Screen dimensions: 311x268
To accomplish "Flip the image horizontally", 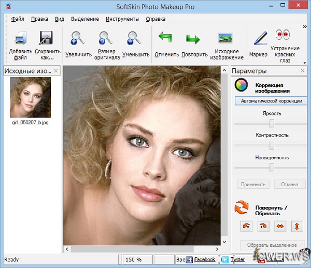I will (280, 226).
